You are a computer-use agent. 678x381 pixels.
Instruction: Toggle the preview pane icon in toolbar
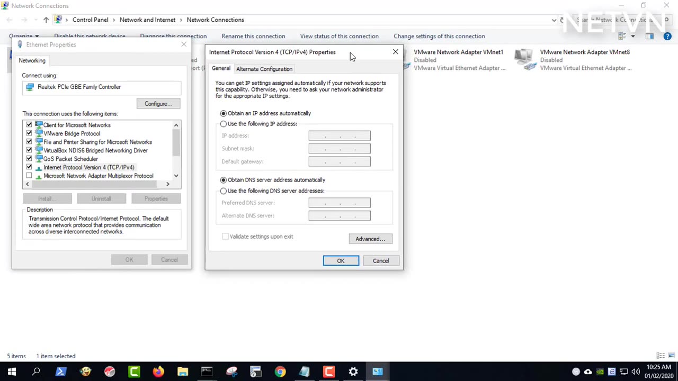tap(649, 36)
